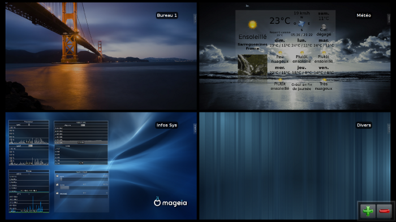Click the green plus add-activity button
Viewport: 396px width, 222px height.
pyautogui.click(x=368, y=211)
